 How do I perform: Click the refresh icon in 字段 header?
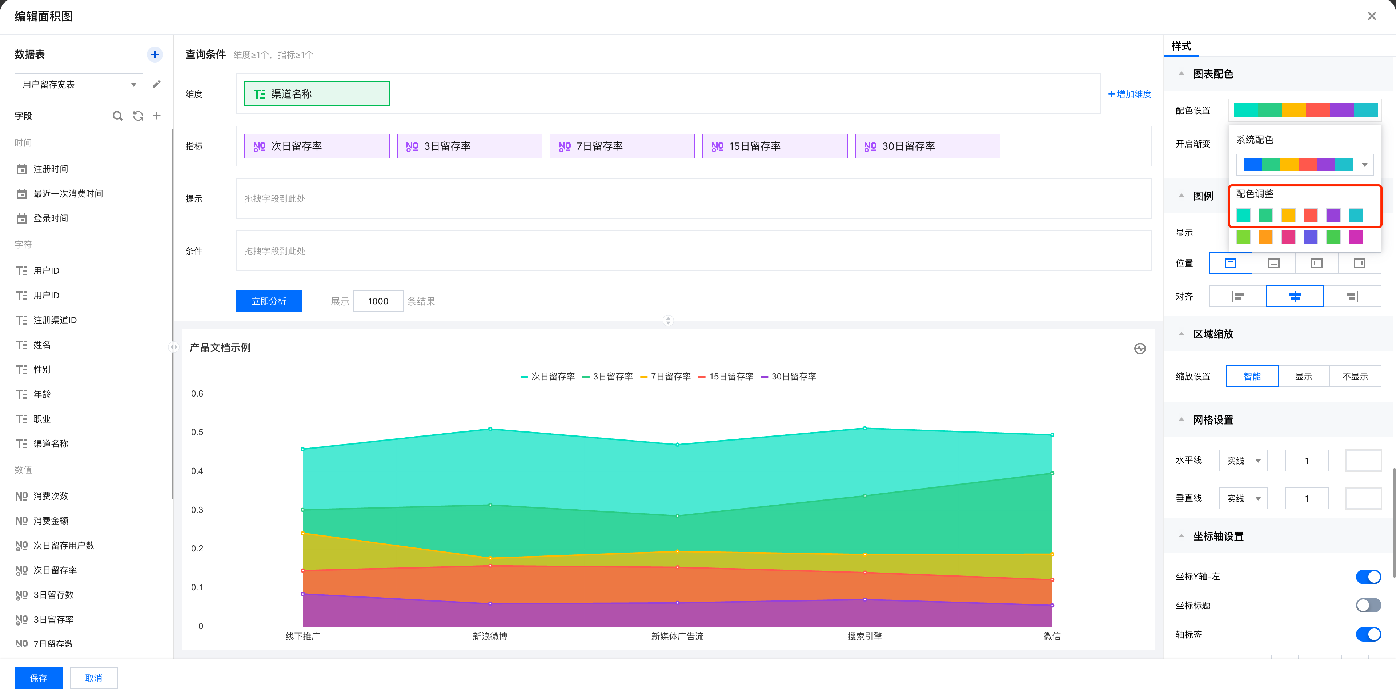point(138,115)
